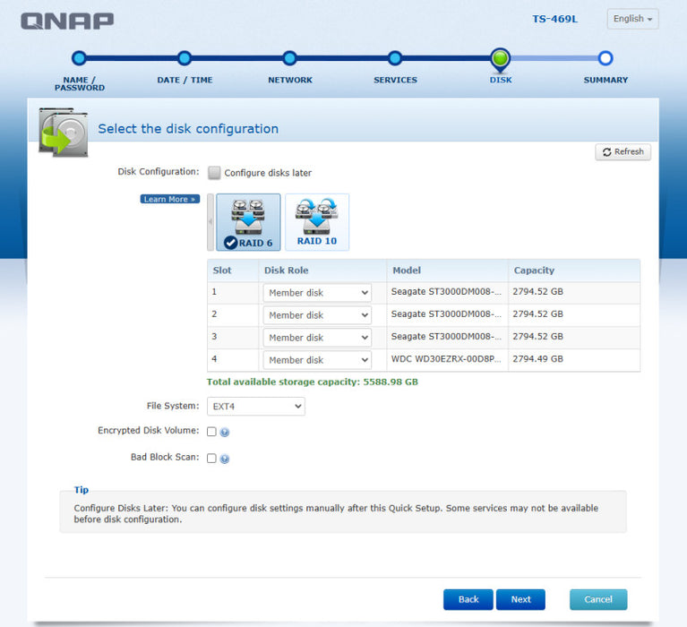The height and width of the screenshot is (627, 687).
Task: Choose the RAID 10 disk configuration icon
Action: point(317,222)
